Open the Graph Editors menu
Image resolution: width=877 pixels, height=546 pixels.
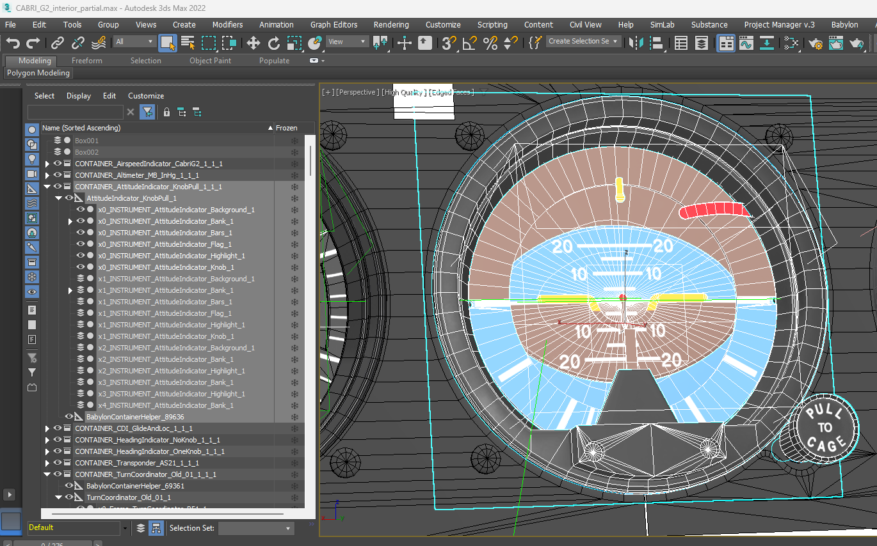[x=334, y=24]
